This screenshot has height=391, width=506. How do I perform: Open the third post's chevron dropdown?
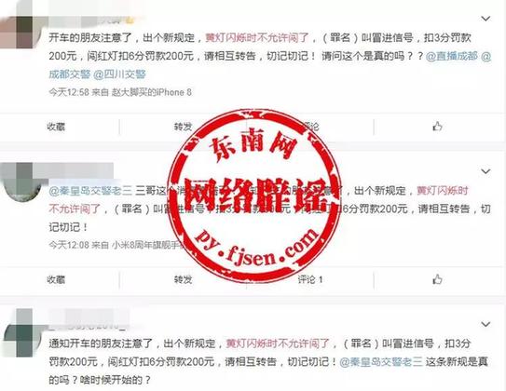pyautogui.click(x=485, y=324)
